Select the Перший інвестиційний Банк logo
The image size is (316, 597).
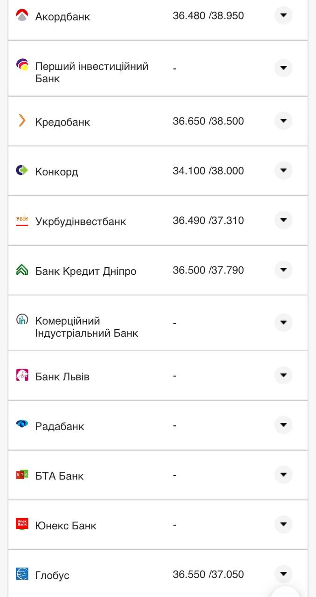click(22, 62)
